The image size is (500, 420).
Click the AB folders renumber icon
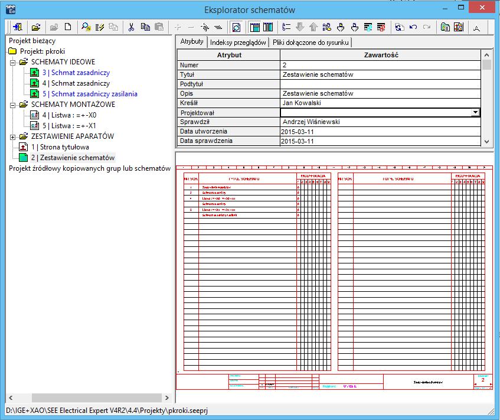(327, 27)
